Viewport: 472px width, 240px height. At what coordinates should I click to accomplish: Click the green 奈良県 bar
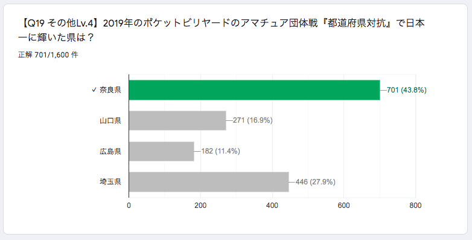(x=254, y=90)
